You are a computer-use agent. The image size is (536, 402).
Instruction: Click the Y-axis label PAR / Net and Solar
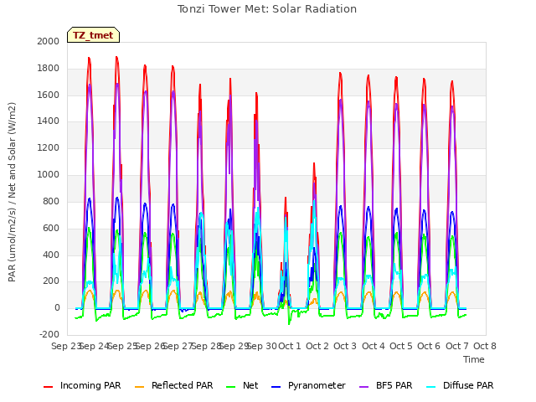point(12,192)
